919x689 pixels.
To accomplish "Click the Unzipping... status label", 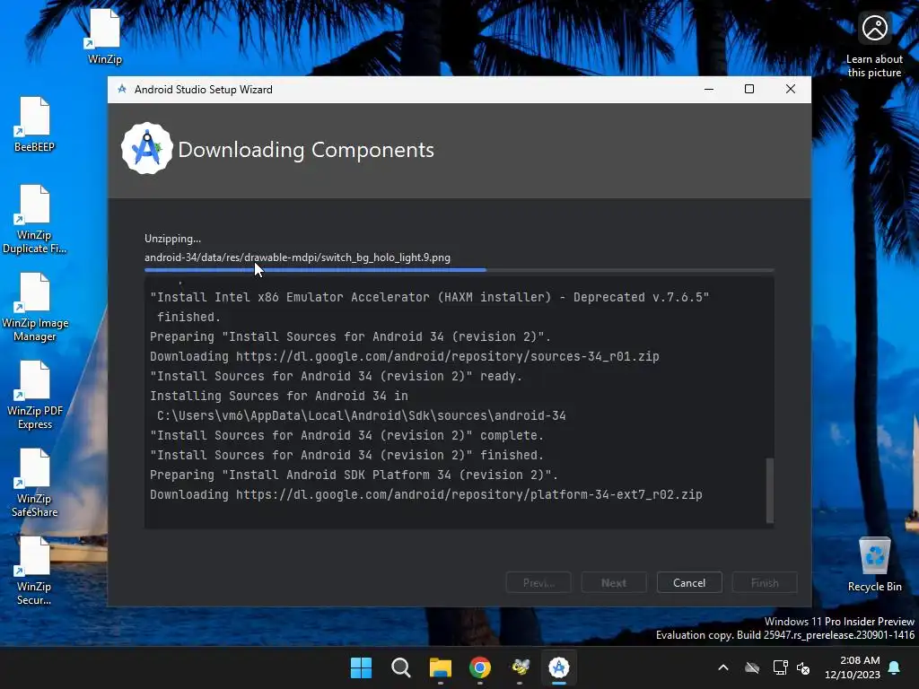I will coord(173,239).
